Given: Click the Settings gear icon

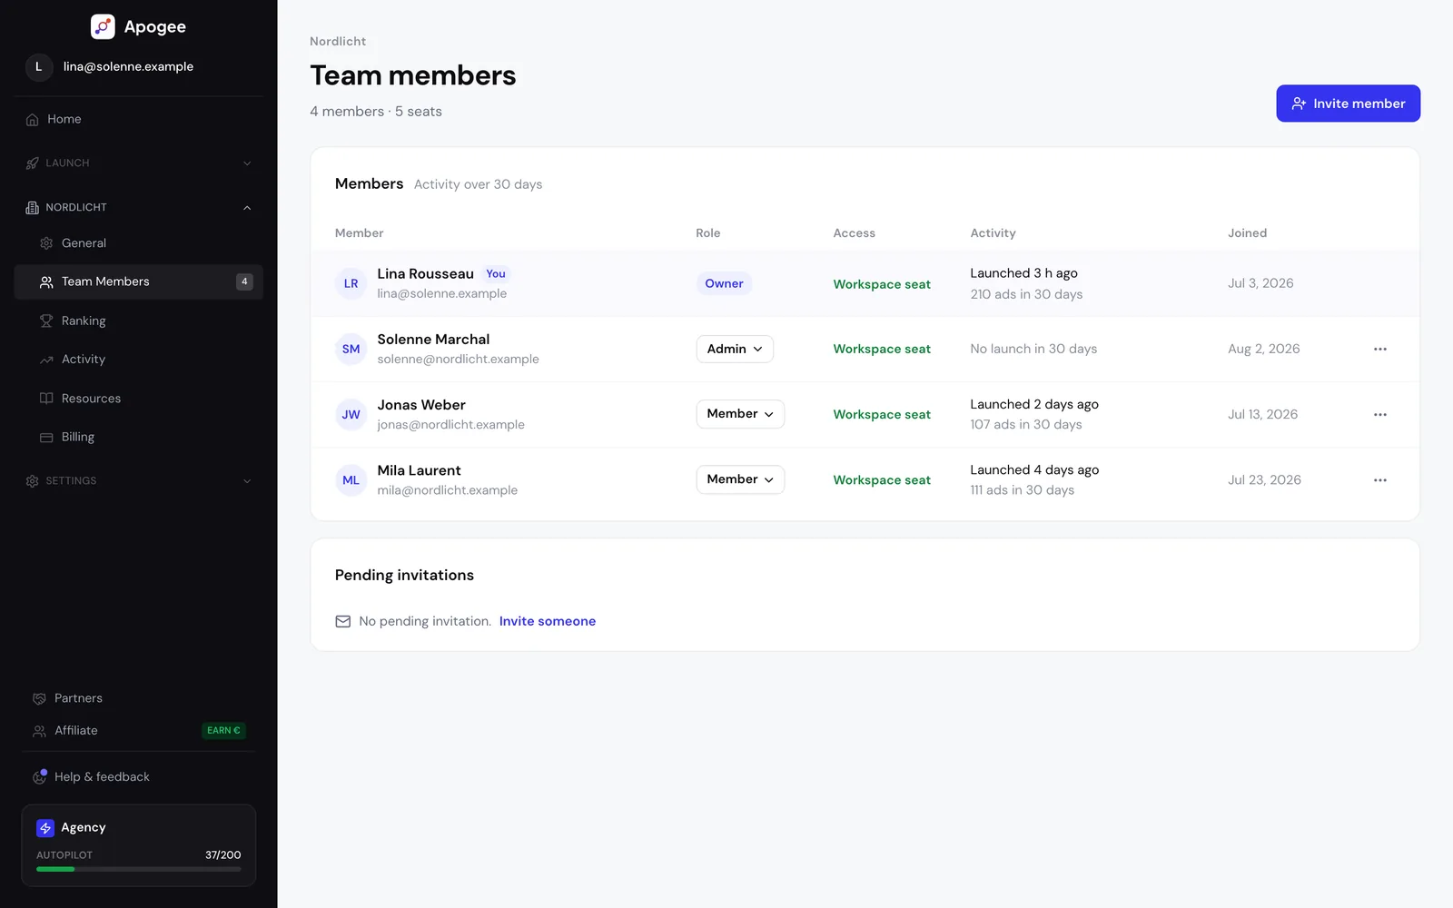Looking at the screenshot, I should 33,481.
